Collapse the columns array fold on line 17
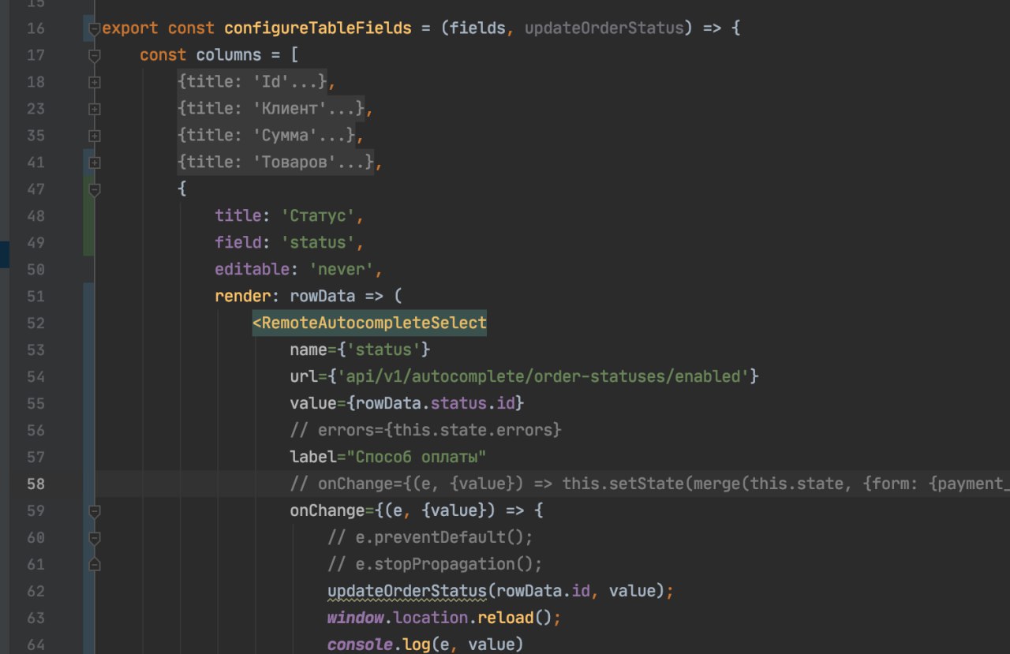The width and height of the screenshot is (1010, 654). pyautogui.click(x=95, y=55)
